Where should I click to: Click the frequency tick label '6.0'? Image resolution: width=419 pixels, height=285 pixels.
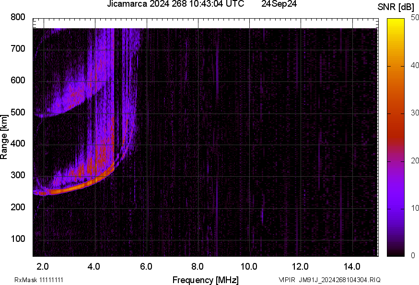pos(146,267)
